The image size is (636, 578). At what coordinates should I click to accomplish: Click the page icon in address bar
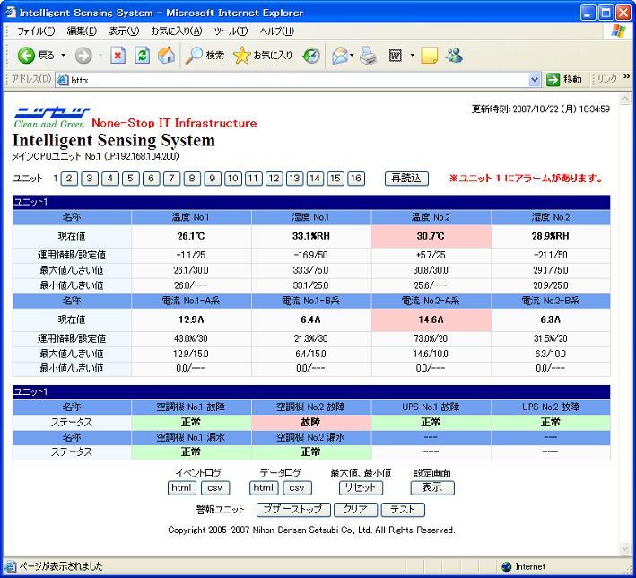tap(62, 80)
